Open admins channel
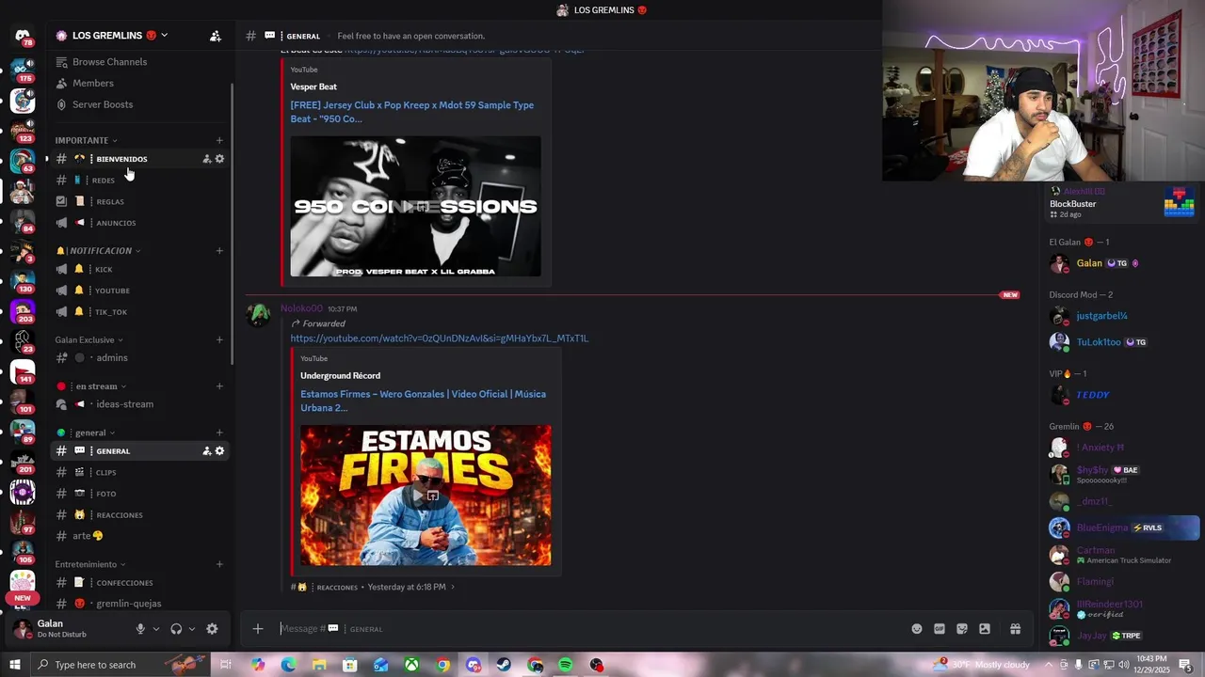Viewport: 1205px width, 677px height. (x=139, y=358)
